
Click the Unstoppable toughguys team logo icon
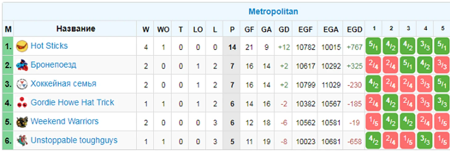pyautogui.click(x=22, y=141)
